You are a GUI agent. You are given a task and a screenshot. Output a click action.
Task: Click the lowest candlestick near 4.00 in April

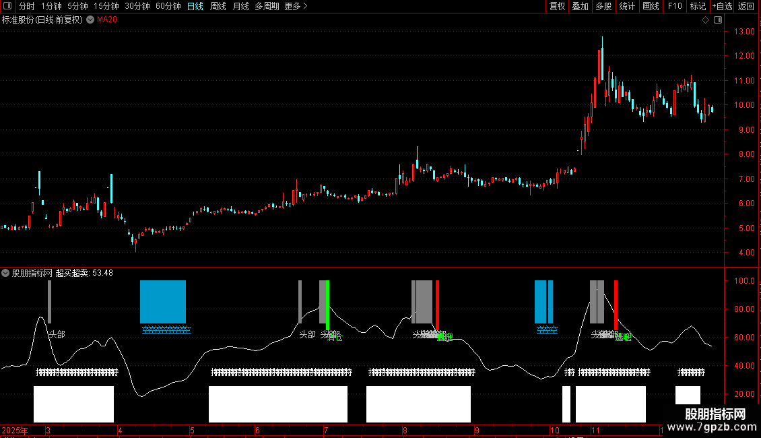coord(135,243)
